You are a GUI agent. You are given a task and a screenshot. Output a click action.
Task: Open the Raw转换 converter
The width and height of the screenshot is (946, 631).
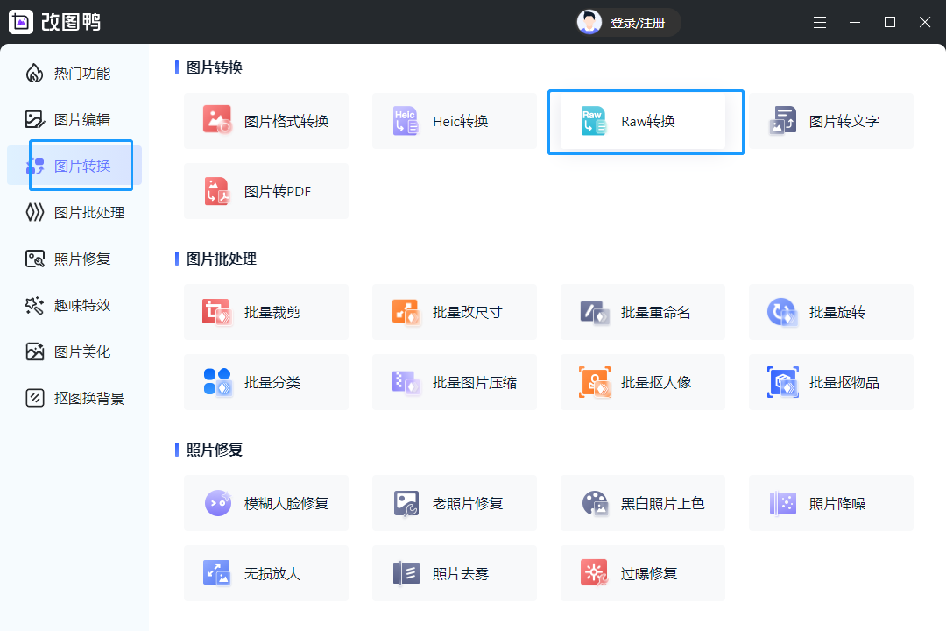coord(644,121)
